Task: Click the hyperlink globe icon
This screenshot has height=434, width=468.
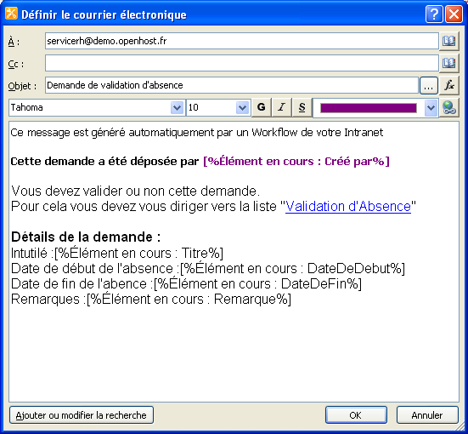Action: pos(449,108)
